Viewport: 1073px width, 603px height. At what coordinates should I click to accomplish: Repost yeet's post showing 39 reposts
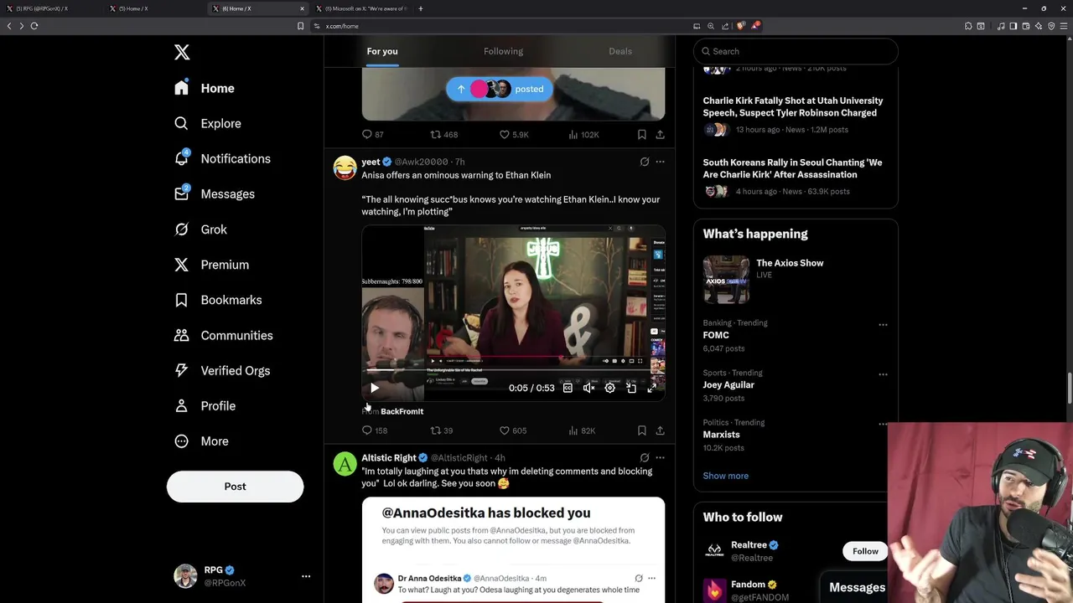[x=442, y=430]
